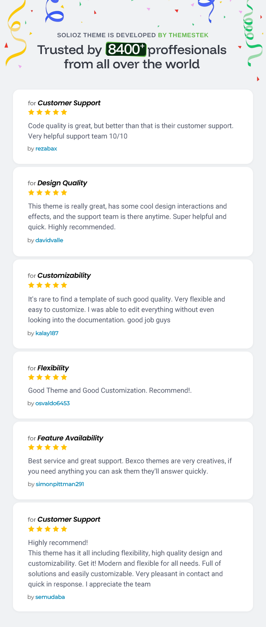Open kalay187's profile
This screenshot has height=627, width=266.
coord(47,333)
